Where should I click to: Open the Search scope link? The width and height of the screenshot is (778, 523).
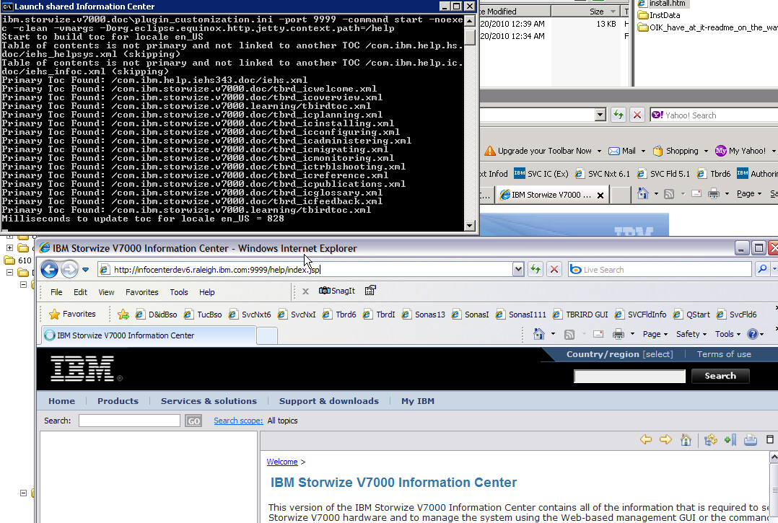[238, 421]
